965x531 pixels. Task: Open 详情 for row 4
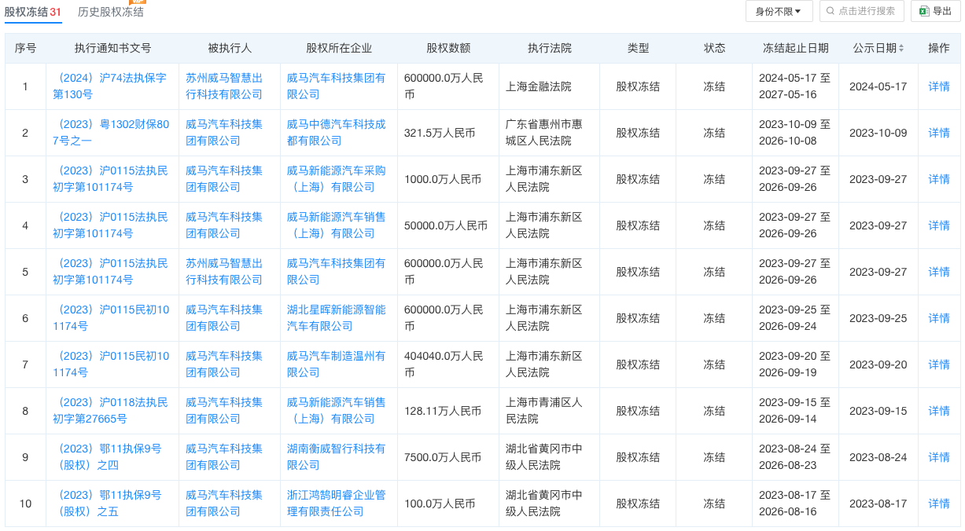coord(939,225)
